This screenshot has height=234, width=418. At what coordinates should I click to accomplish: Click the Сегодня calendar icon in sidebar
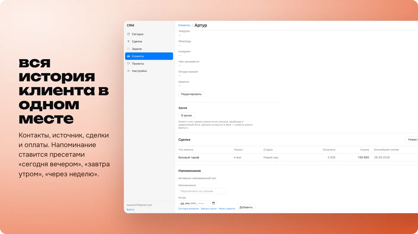click(128, 34)
